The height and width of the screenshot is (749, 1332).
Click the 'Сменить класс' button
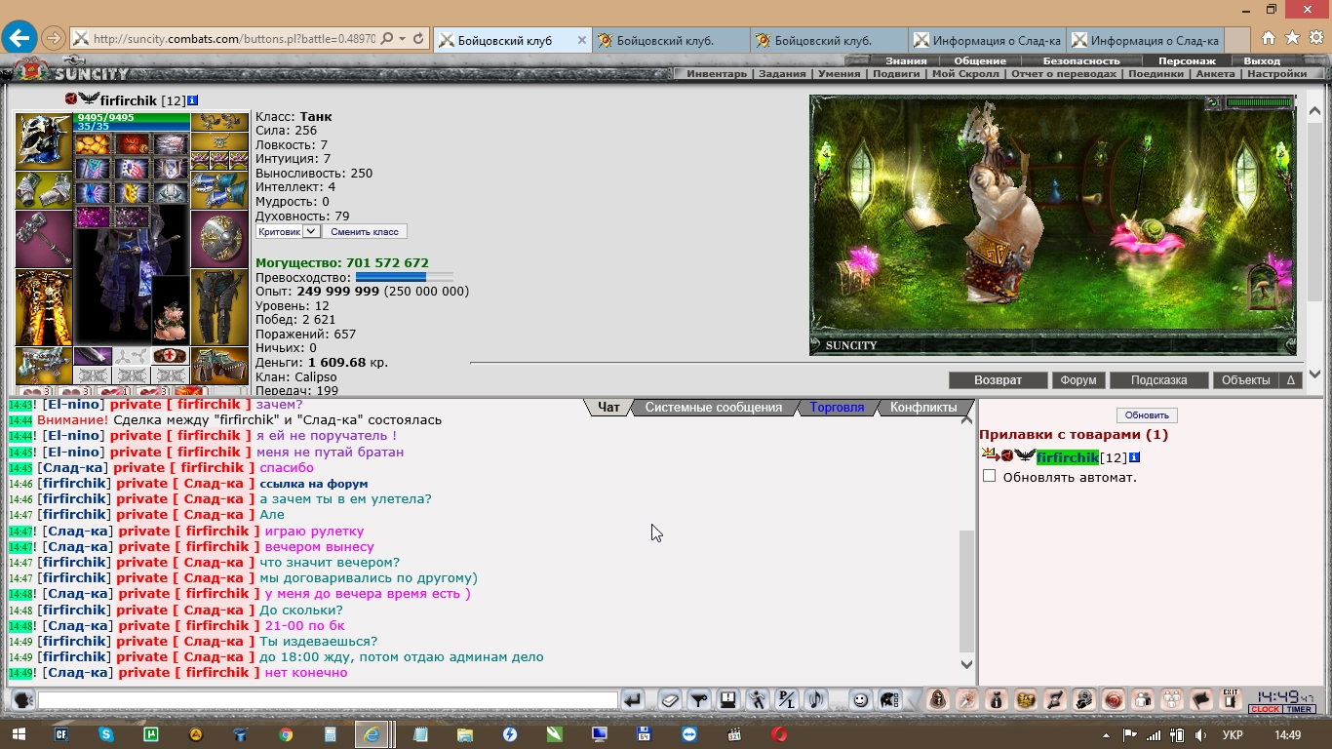(365, 231)
